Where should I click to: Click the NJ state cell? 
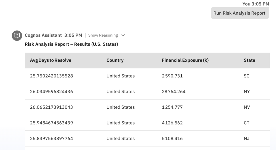pyautogui.click(x=247, y=139)
